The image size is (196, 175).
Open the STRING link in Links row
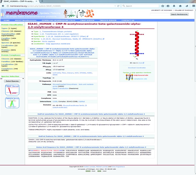(x=83, y=73)
